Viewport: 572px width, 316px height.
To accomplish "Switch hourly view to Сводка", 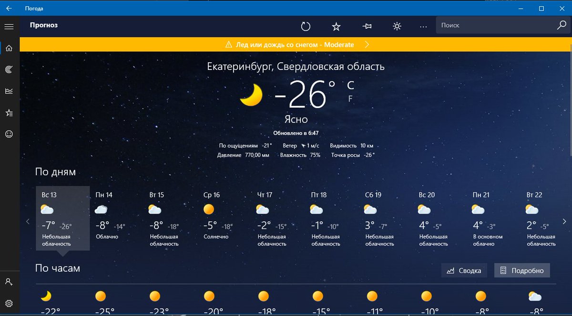I will pos(464,270).
